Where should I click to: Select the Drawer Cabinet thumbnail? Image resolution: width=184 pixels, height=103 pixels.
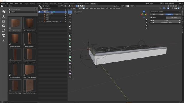pyautogui.click(x=15, y=39)
